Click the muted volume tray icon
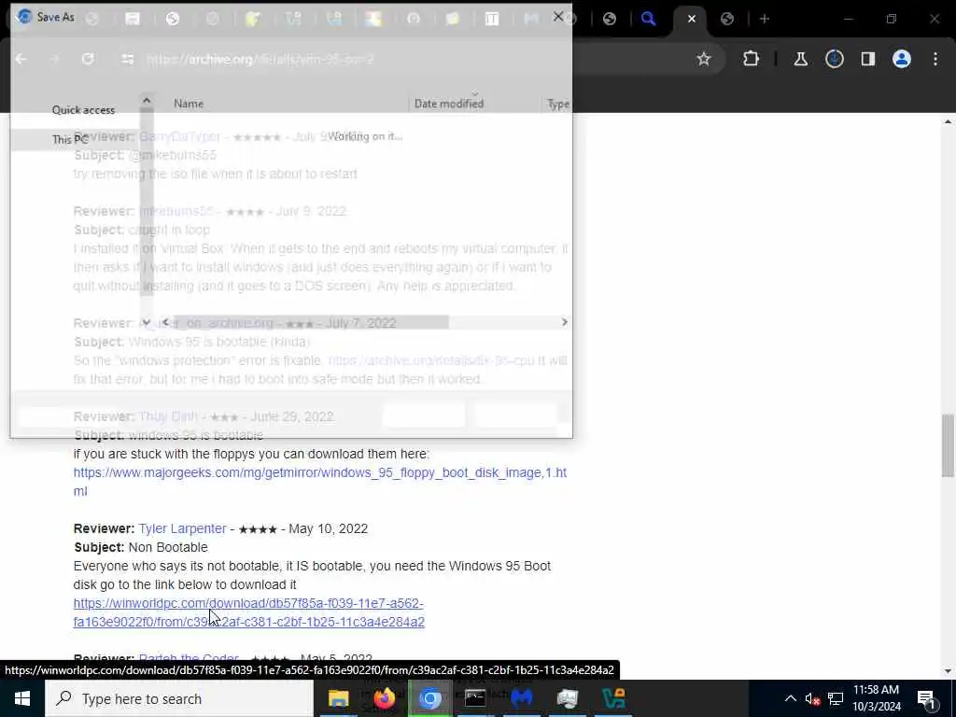 click(x=812, y=698)
